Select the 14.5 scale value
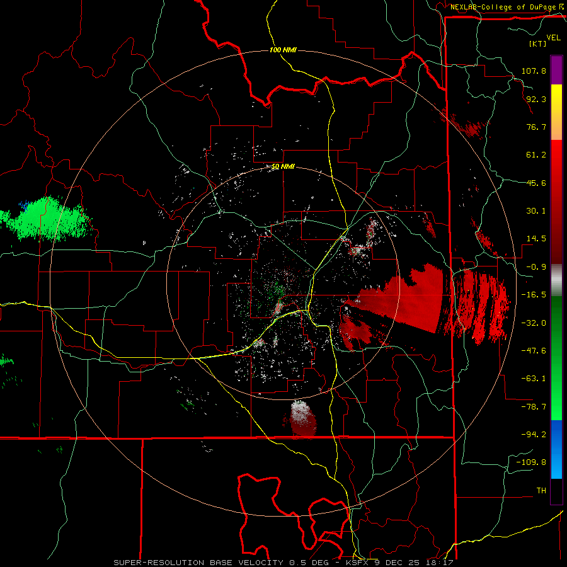This screenshot has width=567, height=567. [536, 239]
